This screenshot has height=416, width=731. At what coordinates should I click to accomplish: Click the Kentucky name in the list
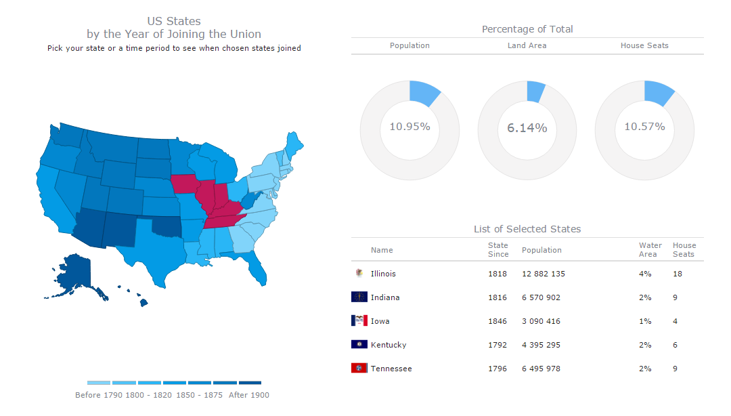389,345
